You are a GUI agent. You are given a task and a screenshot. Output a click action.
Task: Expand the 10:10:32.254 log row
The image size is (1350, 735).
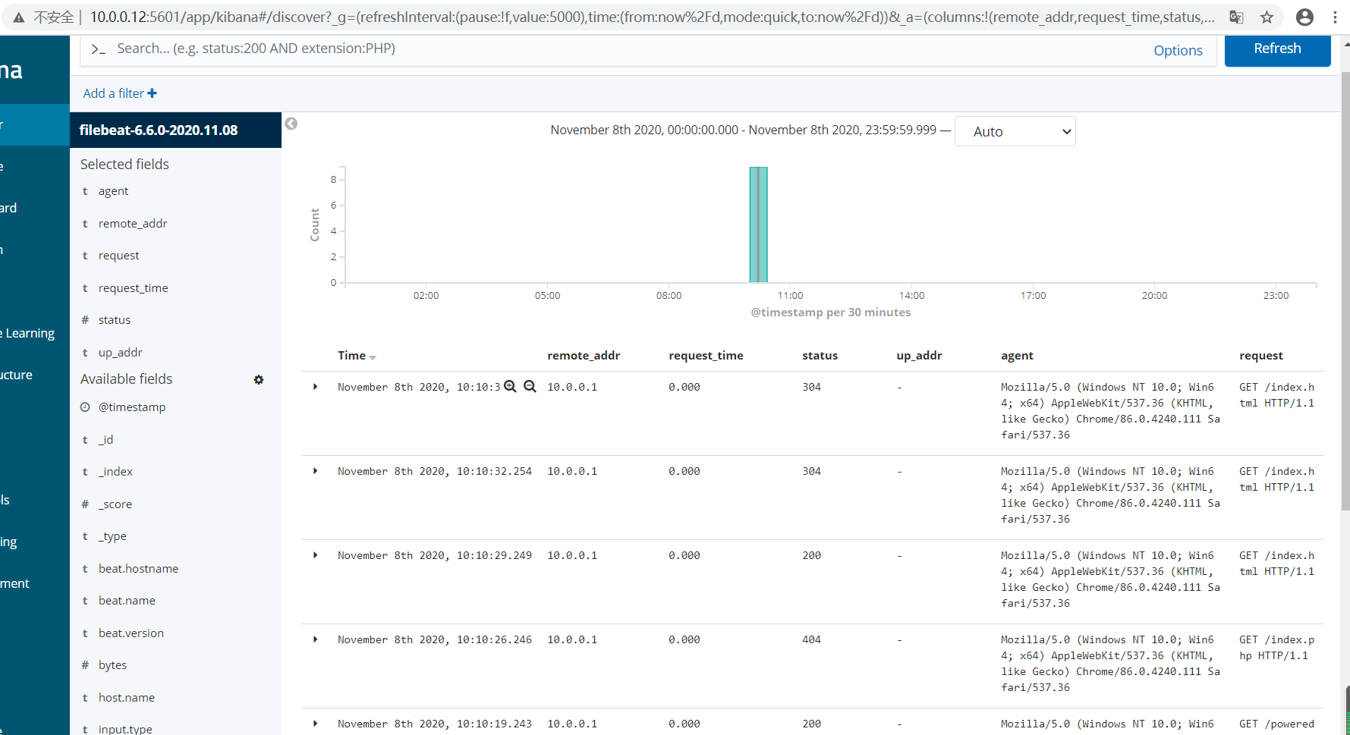tap(316, 471)
